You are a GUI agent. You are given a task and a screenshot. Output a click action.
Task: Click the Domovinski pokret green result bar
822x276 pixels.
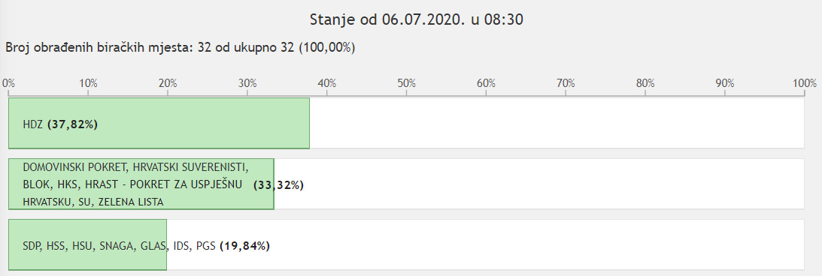pos(141,184)
